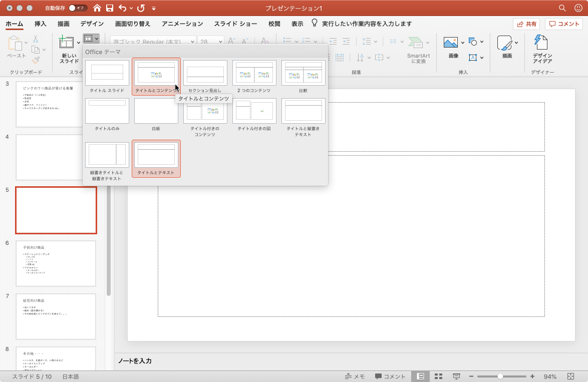Viewport: 588px width, 382px height.
Task: Click the Home icon in title bar
Action: pos(97,8)
